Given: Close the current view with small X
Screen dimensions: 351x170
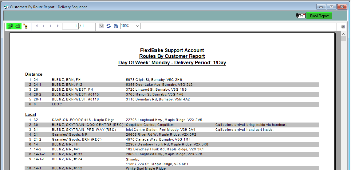Looking at the screenshot, I should pos(343,27).
